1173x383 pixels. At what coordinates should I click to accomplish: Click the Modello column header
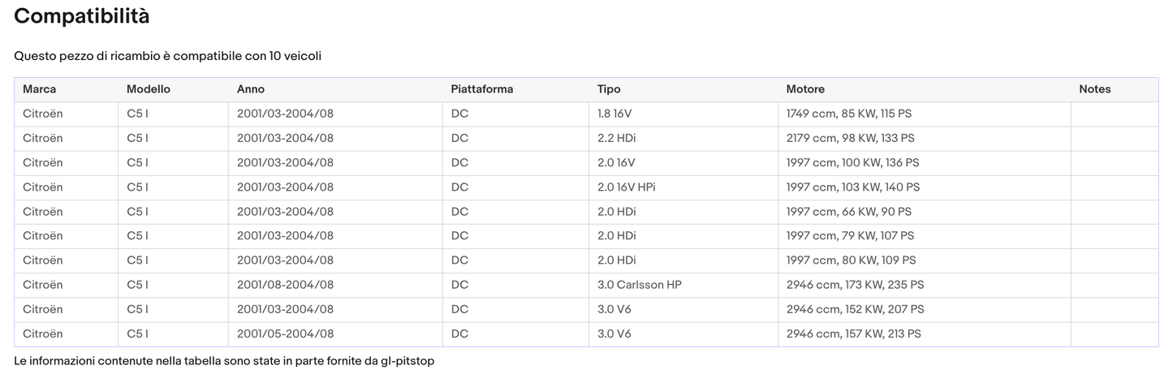click(149, 89)
